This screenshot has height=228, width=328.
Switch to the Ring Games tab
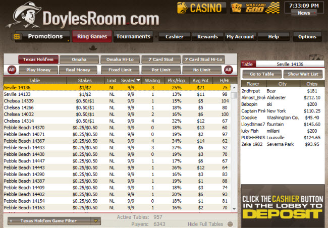coord(92,37)
